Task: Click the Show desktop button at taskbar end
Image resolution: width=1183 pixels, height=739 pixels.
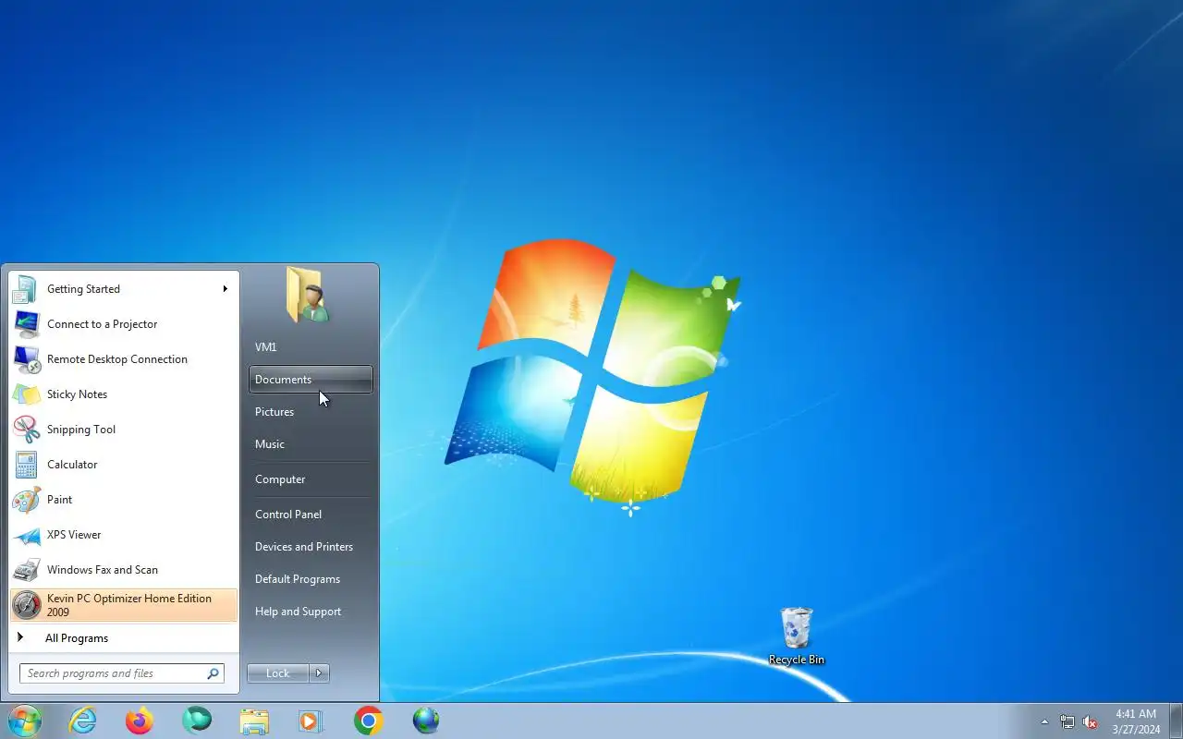Action: 1176,721
